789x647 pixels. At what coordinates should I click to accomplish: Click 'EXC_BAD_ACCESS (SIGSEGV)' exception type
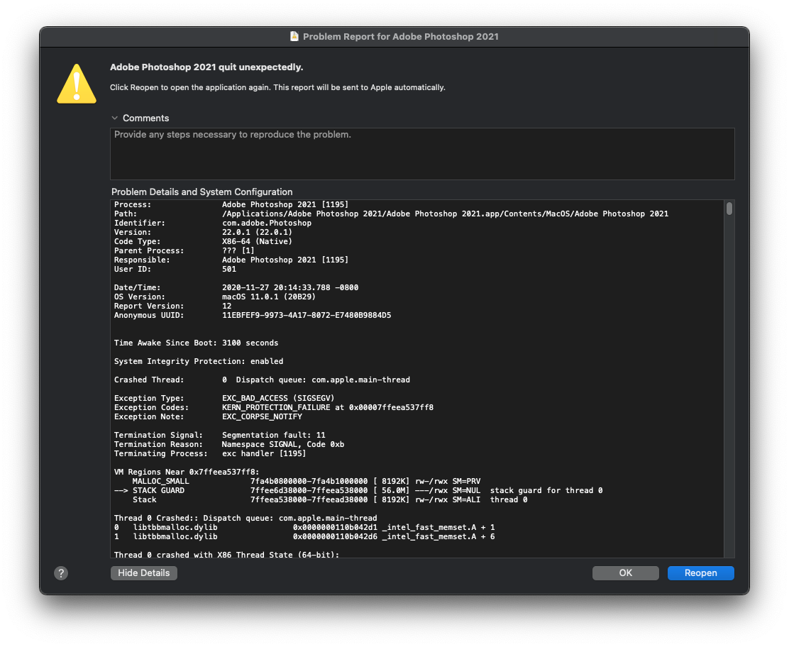point(278,398)
